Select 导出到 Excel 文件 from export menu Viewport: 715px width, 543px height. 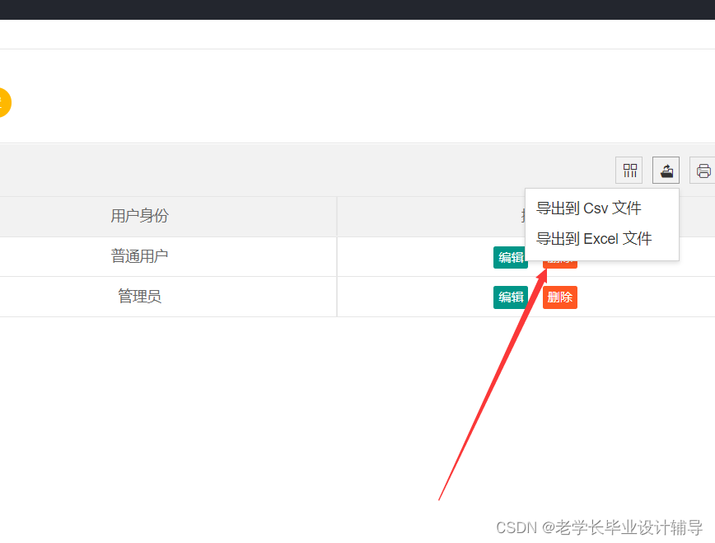[x=593, y=239]
